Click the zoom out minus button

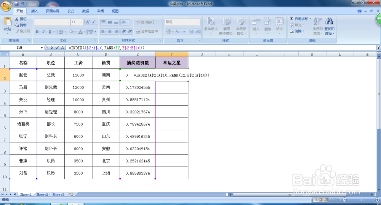344,200
